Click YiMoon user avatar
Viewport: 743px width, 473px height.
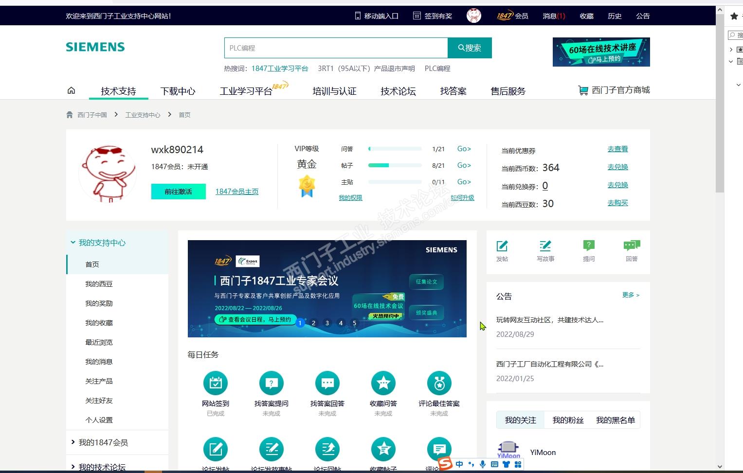pyautogui.click(x=508, y=450)
